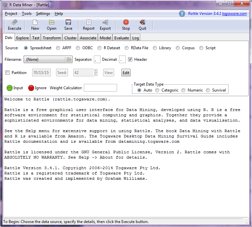Switch to the Explore tab
The height and width of the screenshot is (227, 252).
coord(23,38)
